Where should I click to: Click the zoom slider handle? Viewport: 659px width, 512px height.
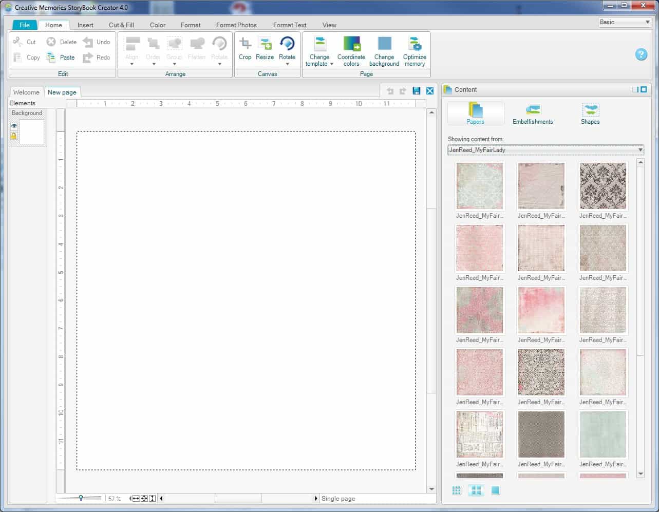81,498
